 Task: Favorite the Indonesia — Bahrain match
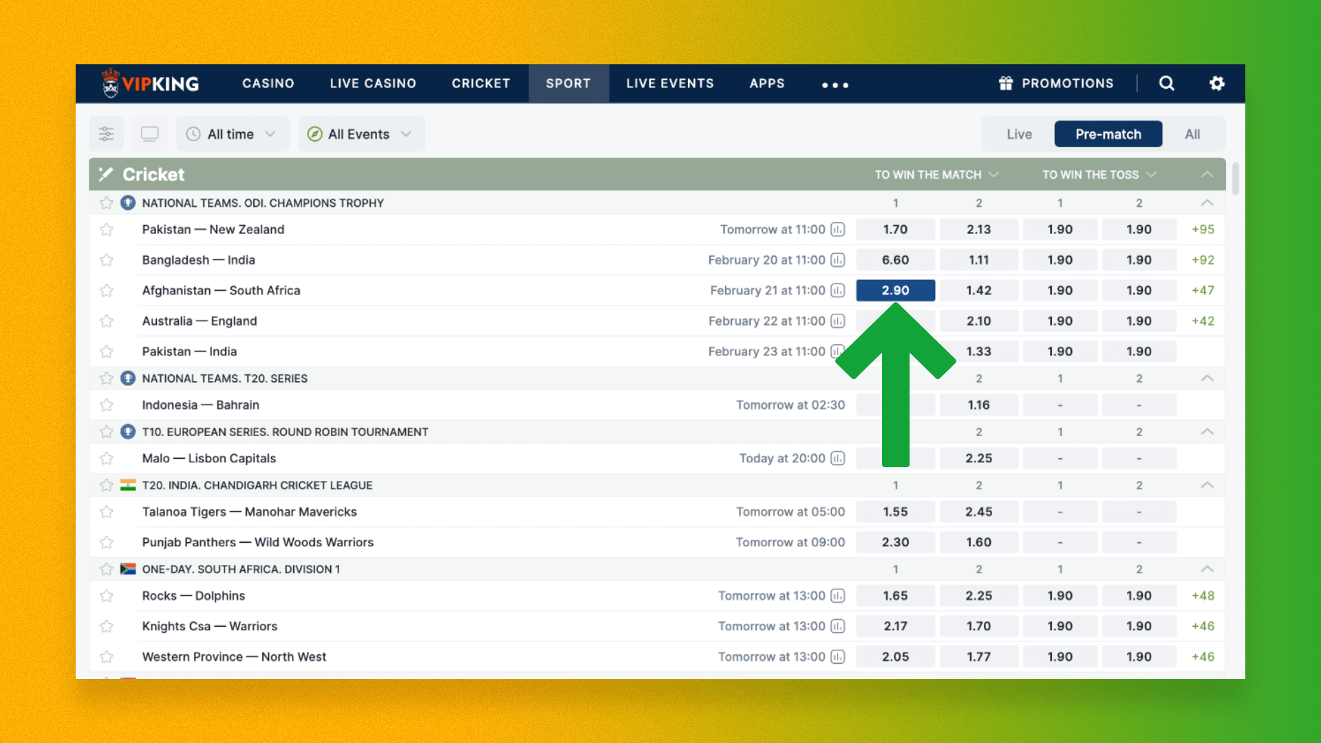[x=106, y=405]
